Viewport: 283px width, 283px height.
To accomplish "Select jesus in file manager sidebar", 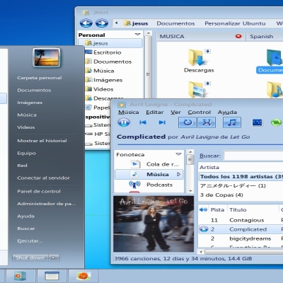I will 110,43.
